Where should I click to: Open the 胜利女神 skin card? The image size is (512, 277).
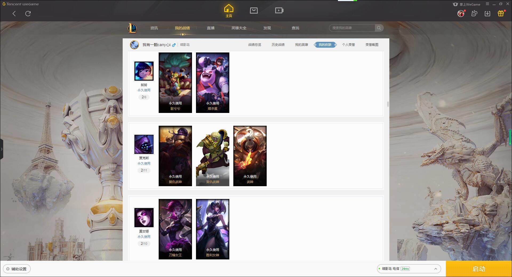click(x=213, y=229)
